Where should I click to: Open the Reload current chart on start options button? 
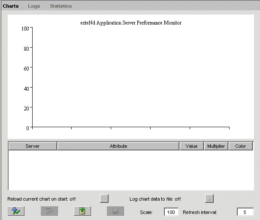point(104,199)
